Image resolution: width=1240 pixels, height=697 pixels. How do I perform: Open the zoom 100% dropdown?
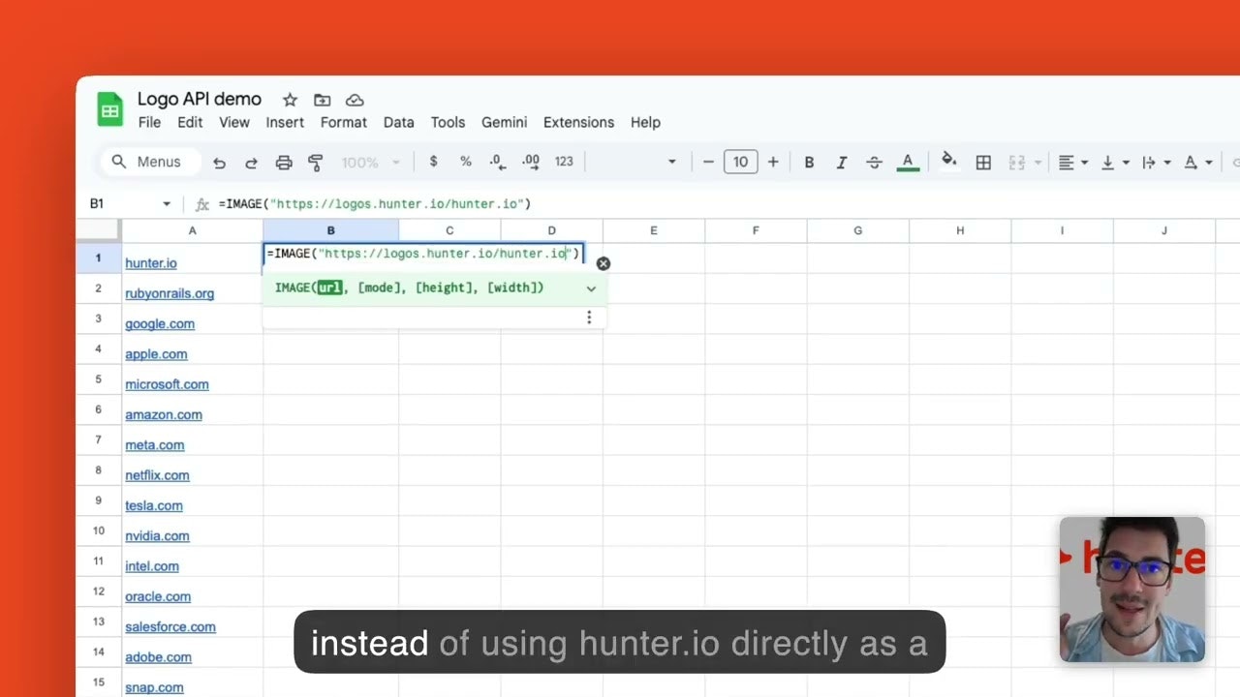click(x=370, y=163)
